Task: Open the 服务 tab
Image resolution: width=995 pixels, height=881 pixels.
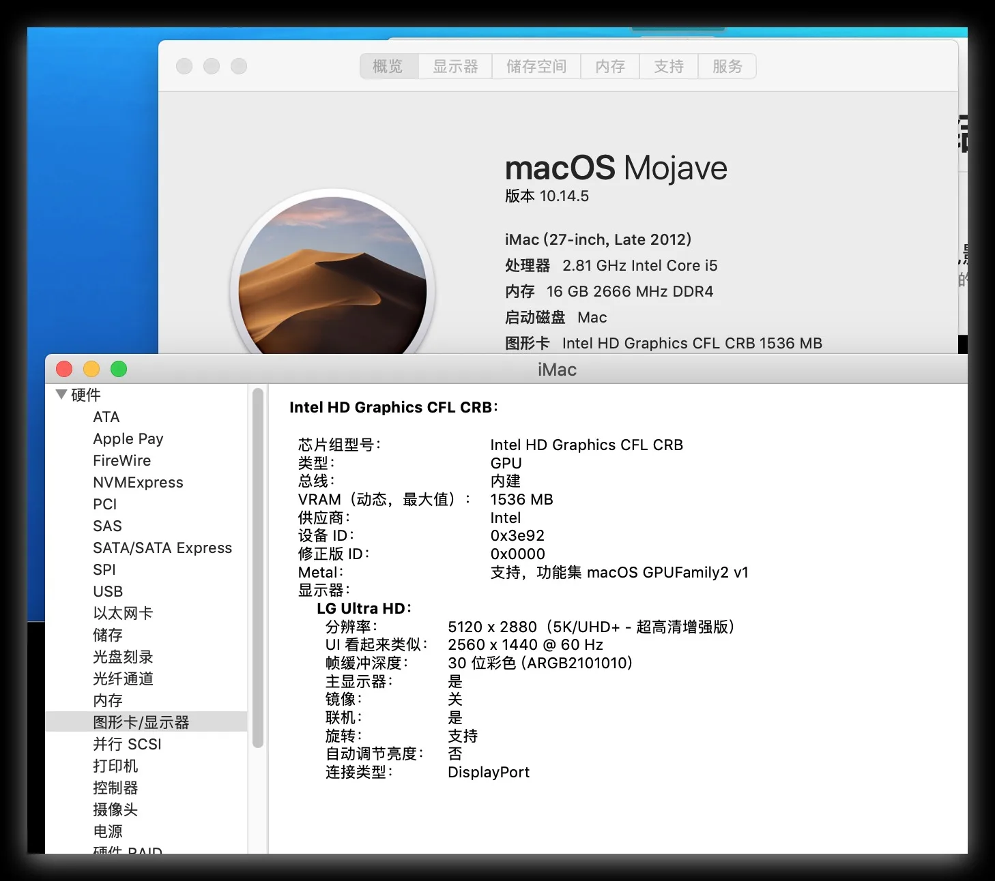Action: (x=727, y=66)
